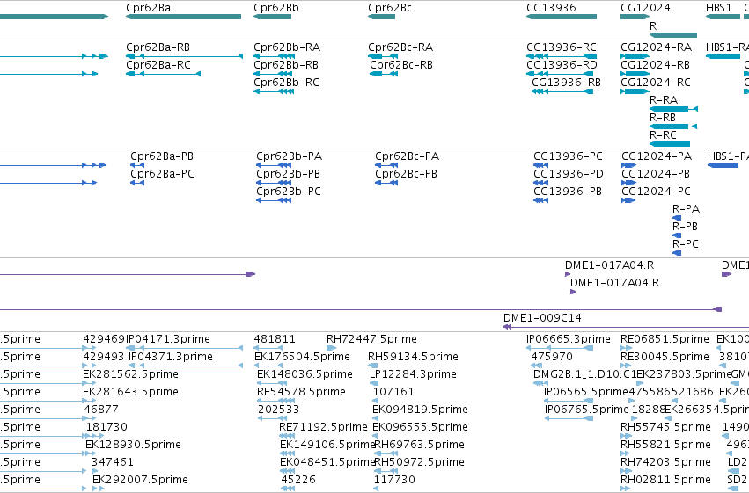Select protein Cpr62Ba-PB
Image resolution: width=749 pixels, height=493 pixels.
tap(137, 165)
